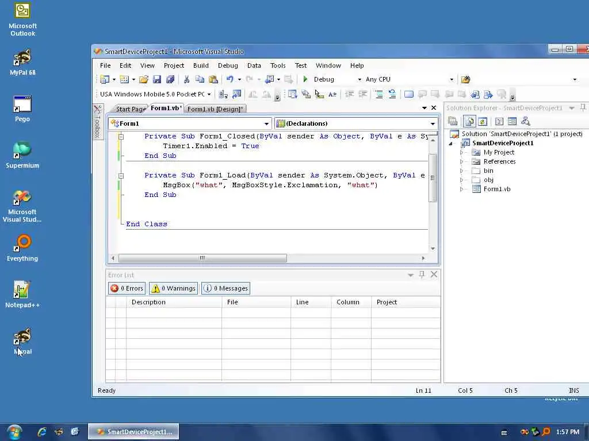The image size is (589, 441).
Task: Click the Paste clipboard icon
Action: click(213, 79)
